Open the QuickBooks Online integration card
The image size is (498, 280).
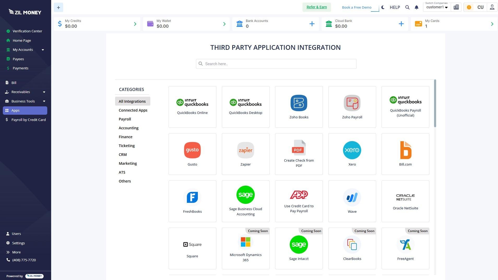(192, 107)
